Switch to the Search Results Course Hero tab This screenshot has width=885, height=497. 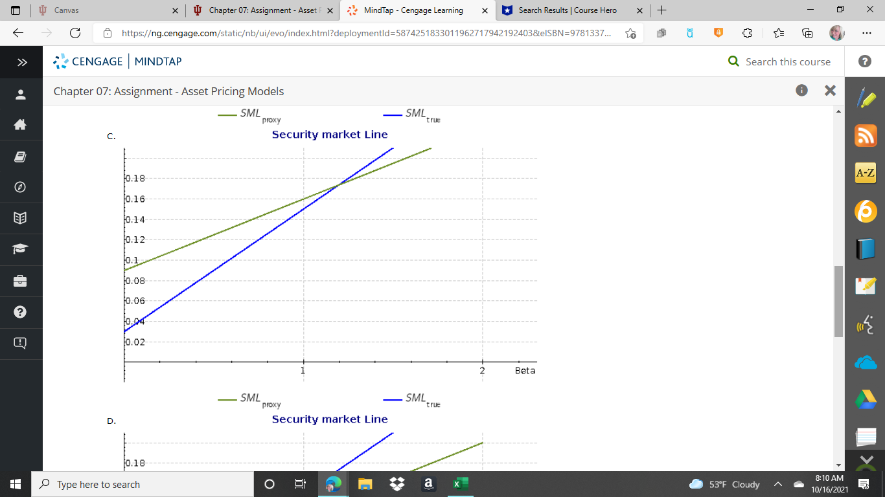[567, 10]
